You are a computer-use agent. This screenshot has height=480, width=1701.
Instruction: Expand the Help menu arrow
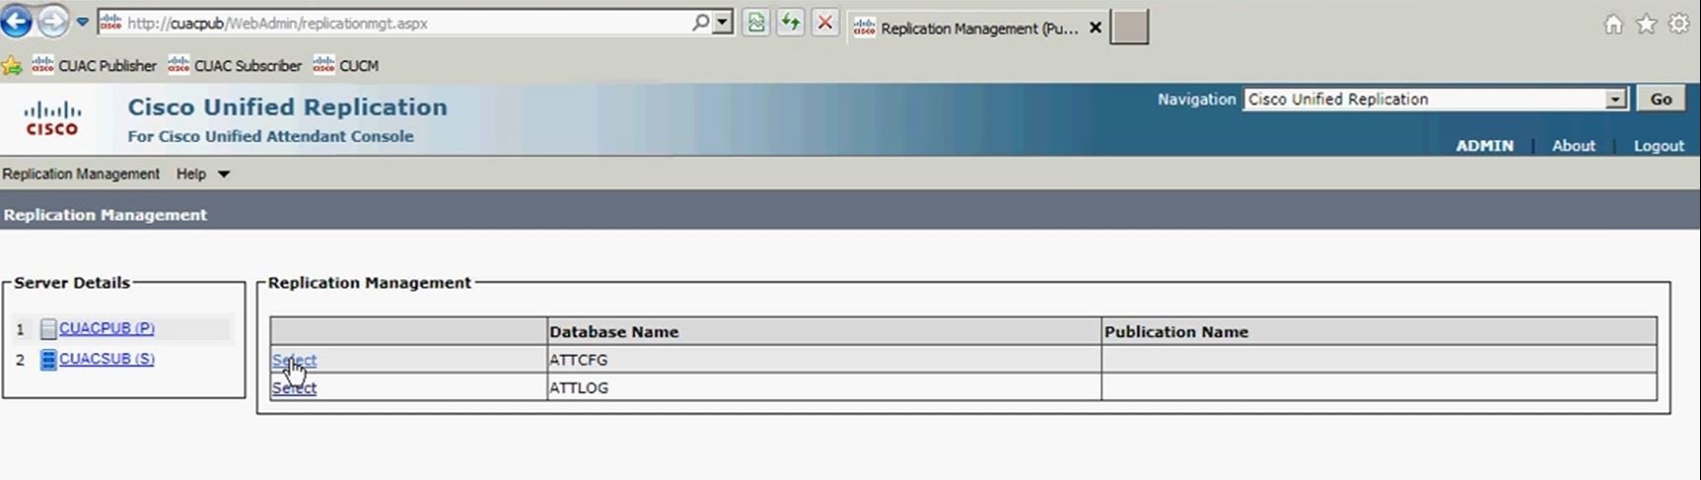[224, 174]
